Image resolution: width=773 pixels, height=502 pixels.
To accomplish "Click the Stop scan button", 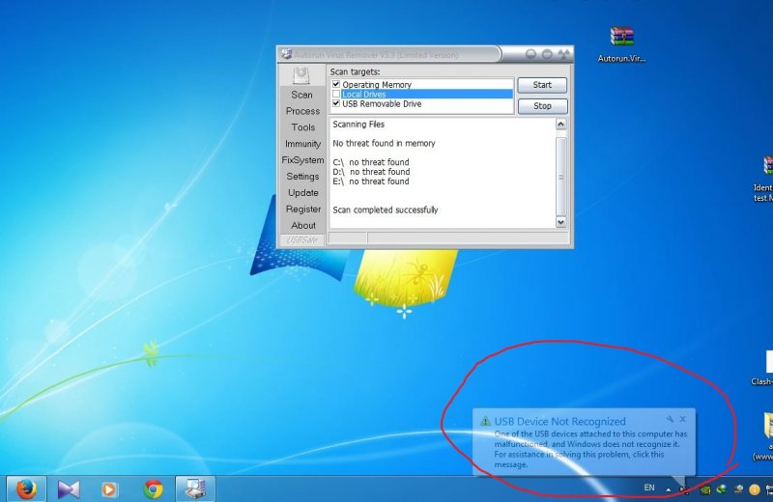I will (x=542, y=106).
